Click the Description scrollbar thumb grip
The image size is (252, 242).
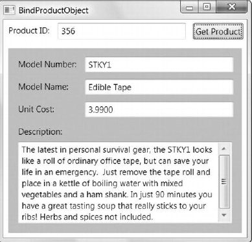[224, 182]
